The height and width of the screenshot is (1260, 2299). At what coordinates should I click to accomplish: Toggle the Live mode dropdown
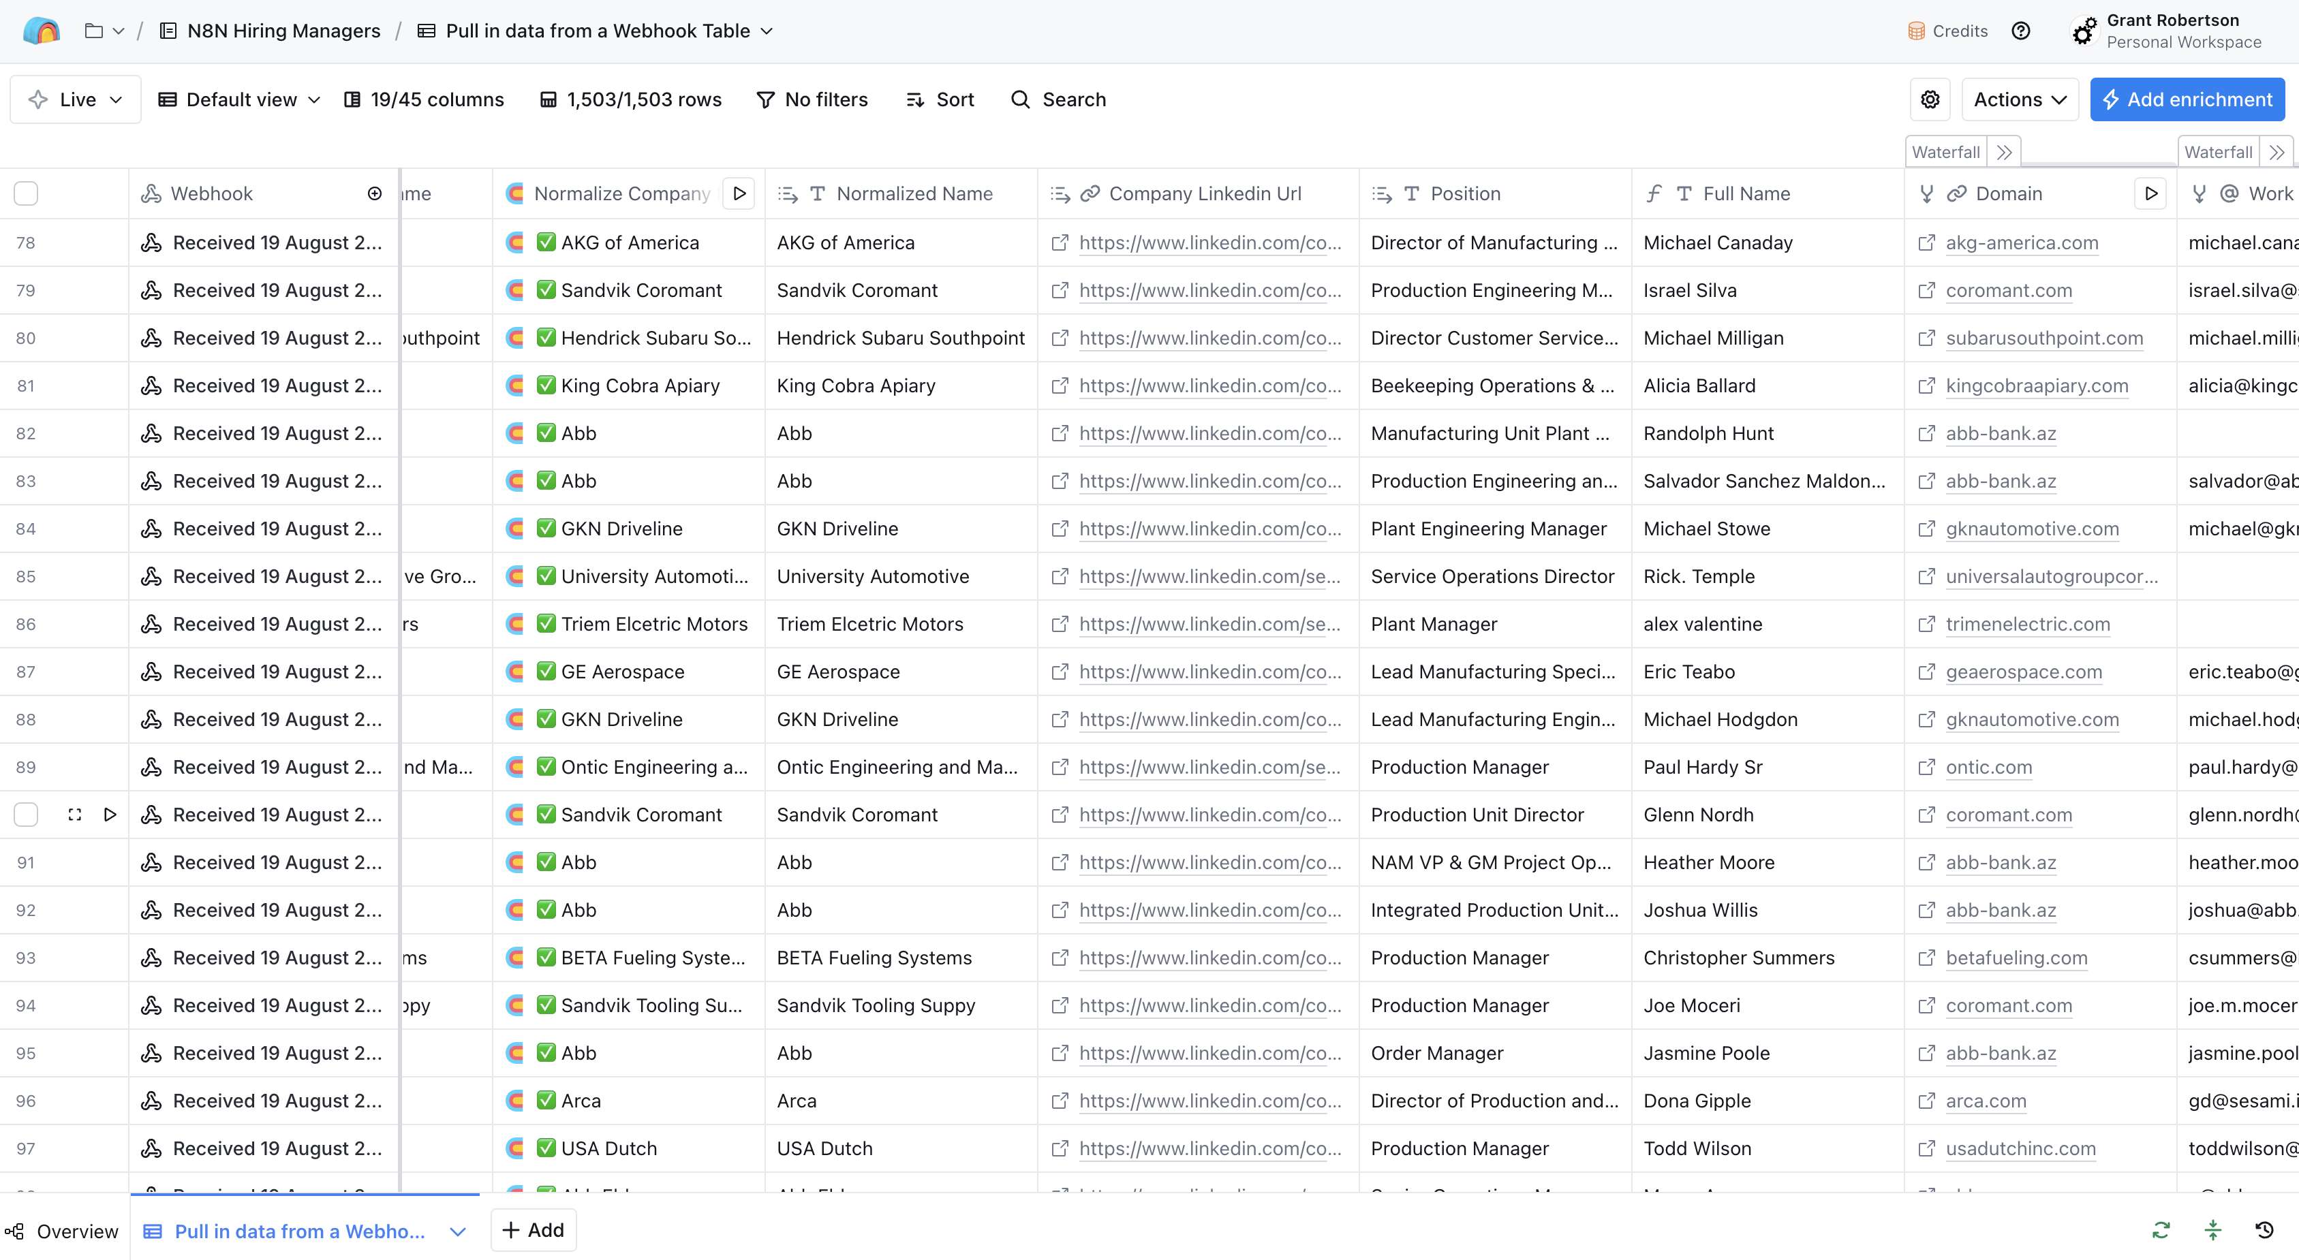(75, 99)
